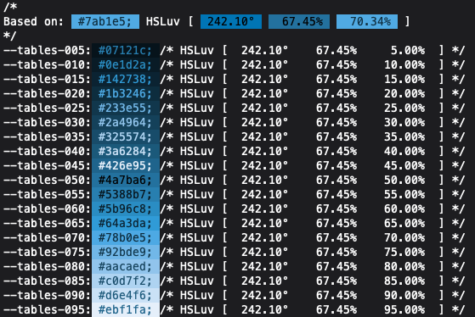This screenshot has height=317, width=475.
Task: Select the #426e95 color swatch
Action: (x=126, y=166)
